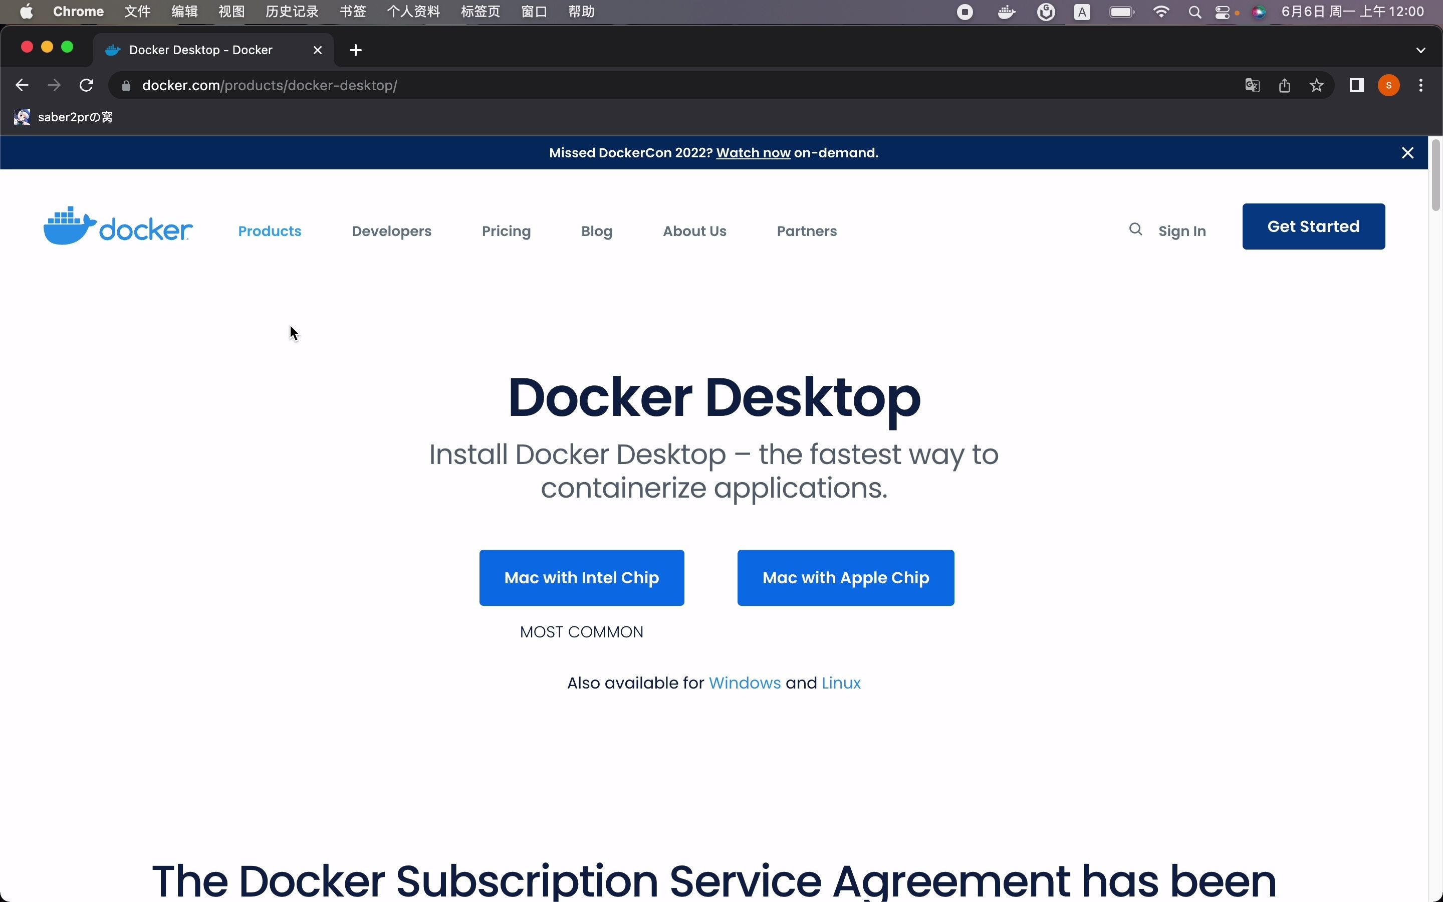Open the side panel icon next to bookmarks star

click(1356, 85)
